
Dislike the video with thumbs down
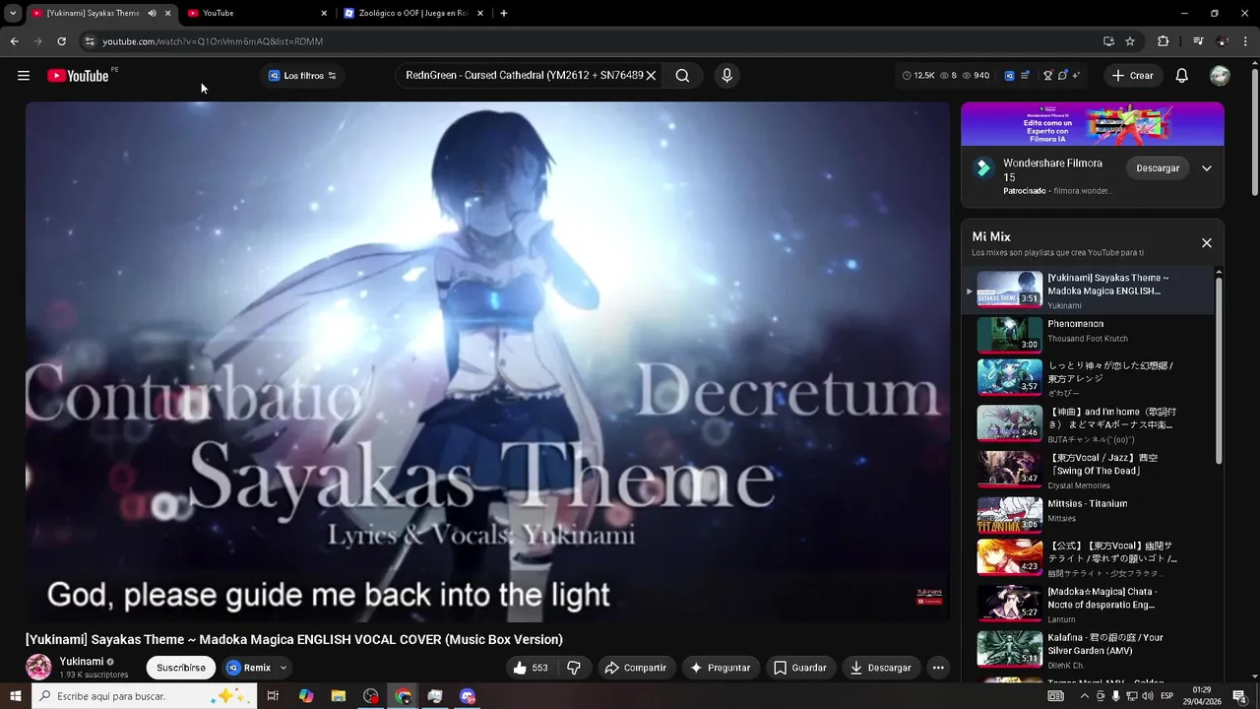(x=573, y=668)
